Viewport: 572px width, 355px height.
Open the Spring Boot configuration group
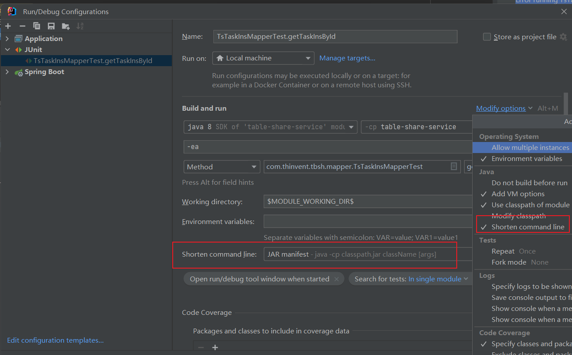[7, 71]
